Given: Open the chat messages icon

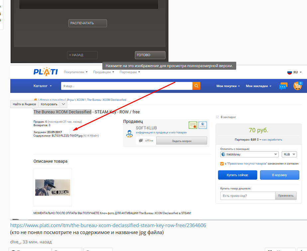Looking at the screenshot, I should click(x=283, y=86).
